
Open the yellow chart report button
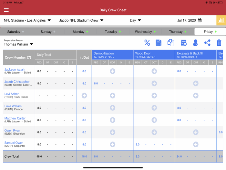click(x=221, y=20)
